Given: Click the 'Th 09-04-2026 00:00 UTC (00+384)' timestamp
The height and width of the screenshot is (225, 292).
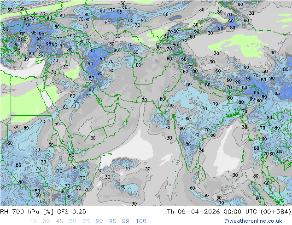Looking at the screenshot, I should 229,212.
